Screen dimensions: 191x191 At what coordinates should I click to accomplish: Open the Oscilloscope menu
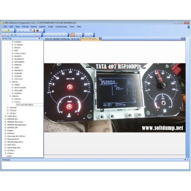click(61, 27)
